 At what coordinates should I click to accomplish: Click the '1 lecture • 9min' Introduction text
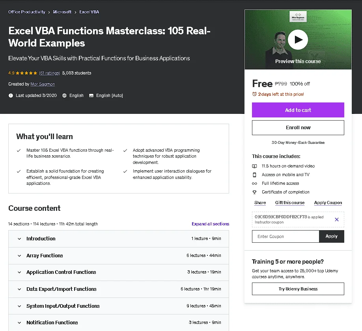tap(206, 239)
